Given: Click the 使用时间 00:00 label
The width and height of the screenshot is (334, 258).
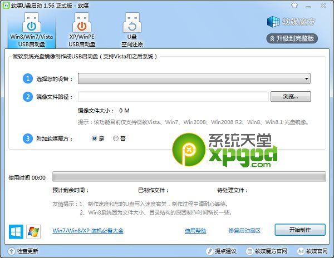Looking at the screenshot, I should point(27,177).
